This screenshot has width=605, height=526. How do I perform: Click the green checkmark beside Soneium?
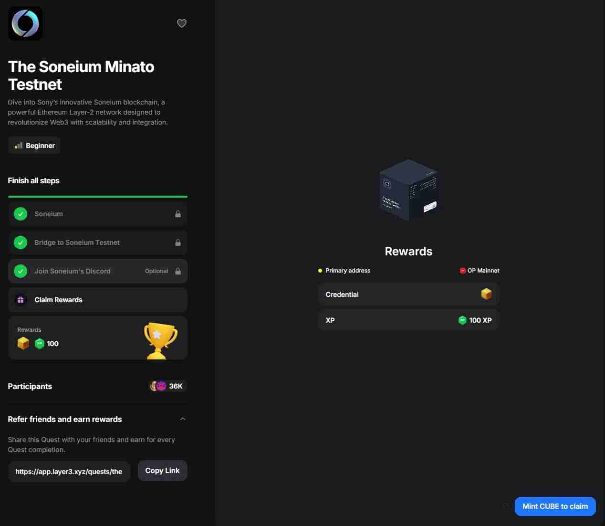(x=21, y=214)
